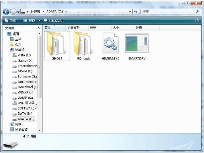This screenshot has height=153, width=204.
Task: Select 计算机 in the address breadcrumb
Action: pos(35,12)
